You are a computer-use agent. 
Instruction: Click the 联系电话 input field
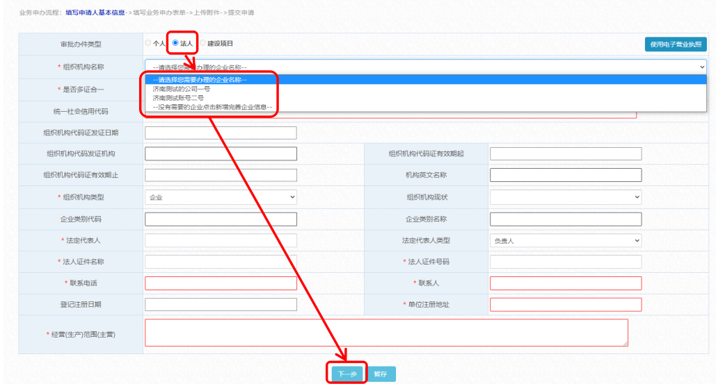221,283
